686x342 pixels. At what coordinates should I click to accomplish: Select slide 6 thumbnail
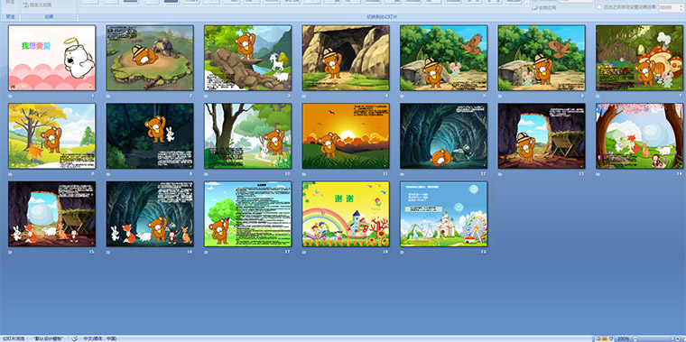click(542, 58)
